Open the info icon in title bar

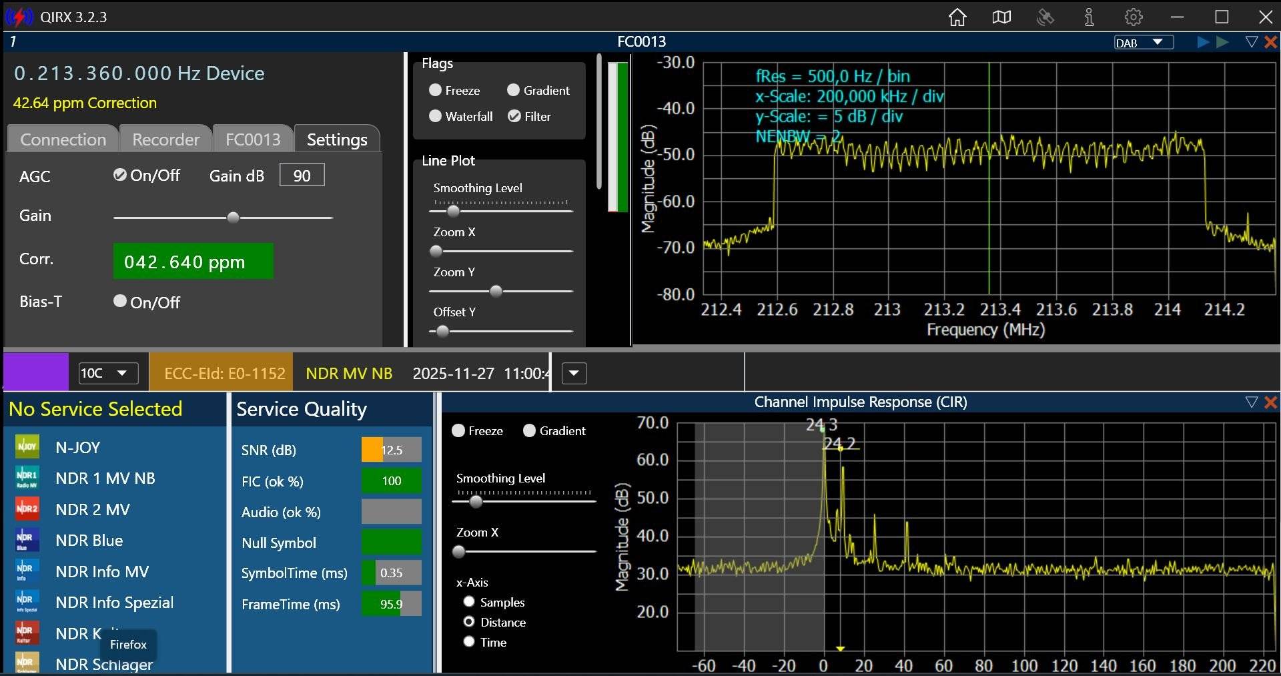(x=1089, y=17)
